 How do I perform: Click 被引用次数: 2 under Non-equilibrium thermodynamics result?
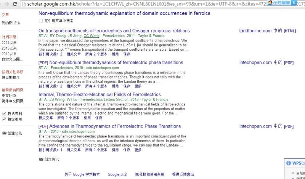[x=50, y=86]
